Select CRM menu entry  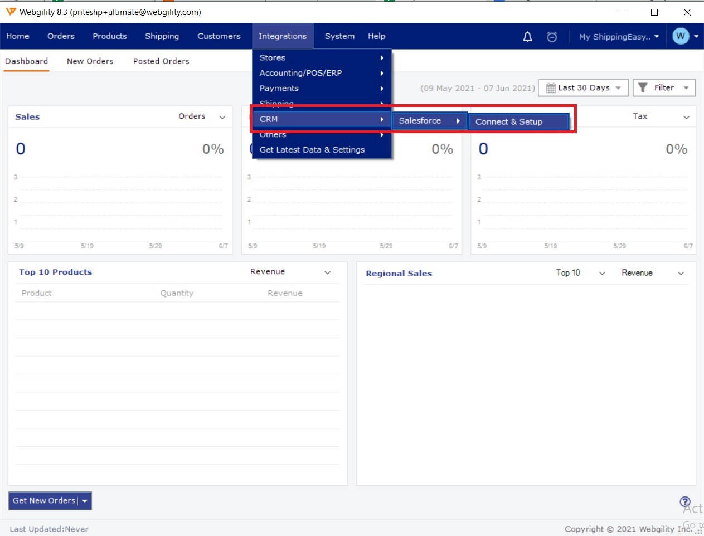[x=322, y=119]
